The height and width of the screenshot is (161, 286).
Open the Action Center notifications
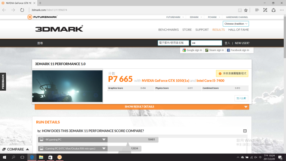[281, 157]
